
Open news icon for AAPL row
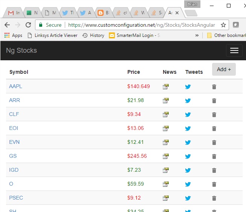[x=166, y=87]
